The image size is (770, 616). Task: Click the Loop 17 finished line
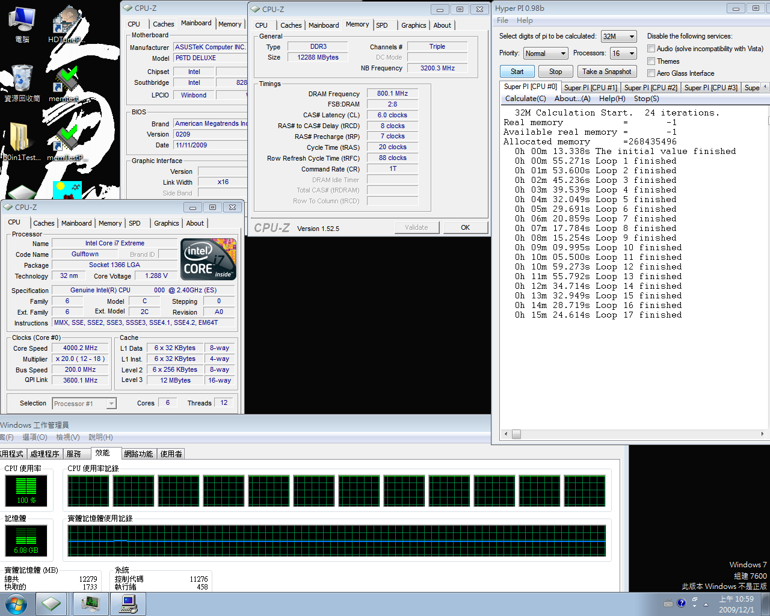pos(598,315)
